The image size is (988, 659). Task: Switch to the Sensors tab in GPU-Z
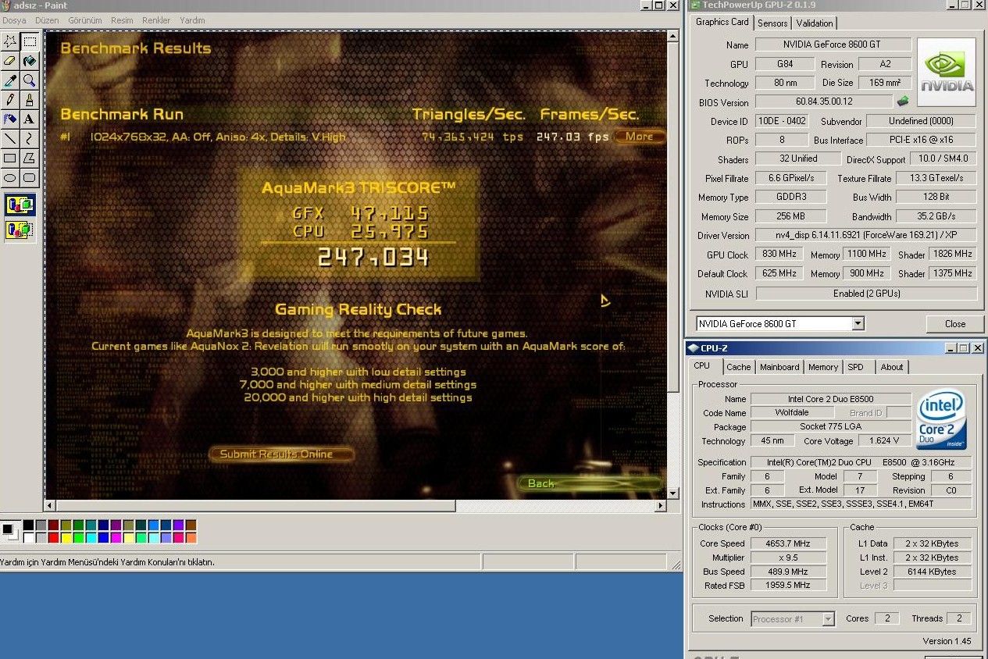[x=772, y=23]
